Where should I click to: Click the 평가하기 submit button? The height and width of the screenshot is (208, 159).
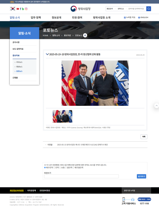pos(141,176)
